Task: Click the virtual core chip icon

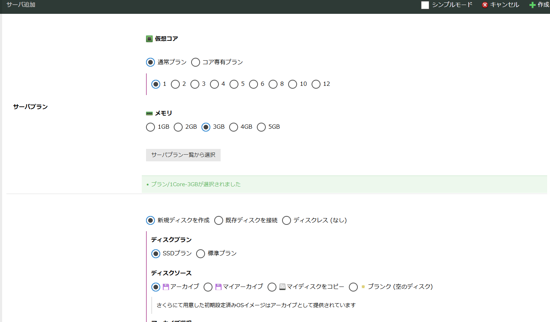Action: click(x=149, y=39)
